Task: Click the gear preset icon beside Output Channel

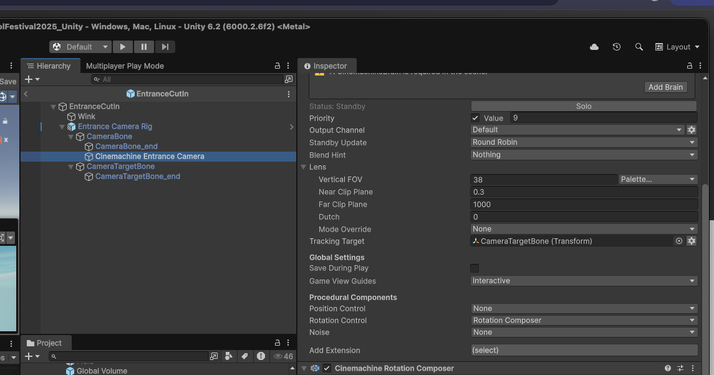Action: pyautogui.click(x=691, y=129)
